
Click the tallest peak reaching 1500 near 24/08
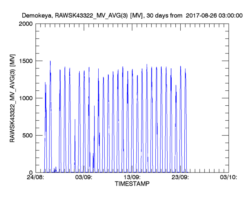50,62
